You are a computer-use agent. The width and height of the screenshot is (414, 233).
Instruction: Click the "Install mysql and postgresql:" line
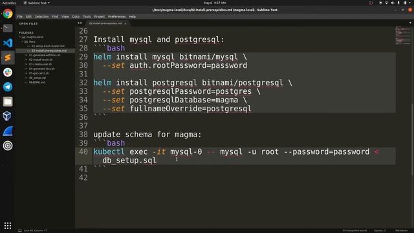pos(158,39)
